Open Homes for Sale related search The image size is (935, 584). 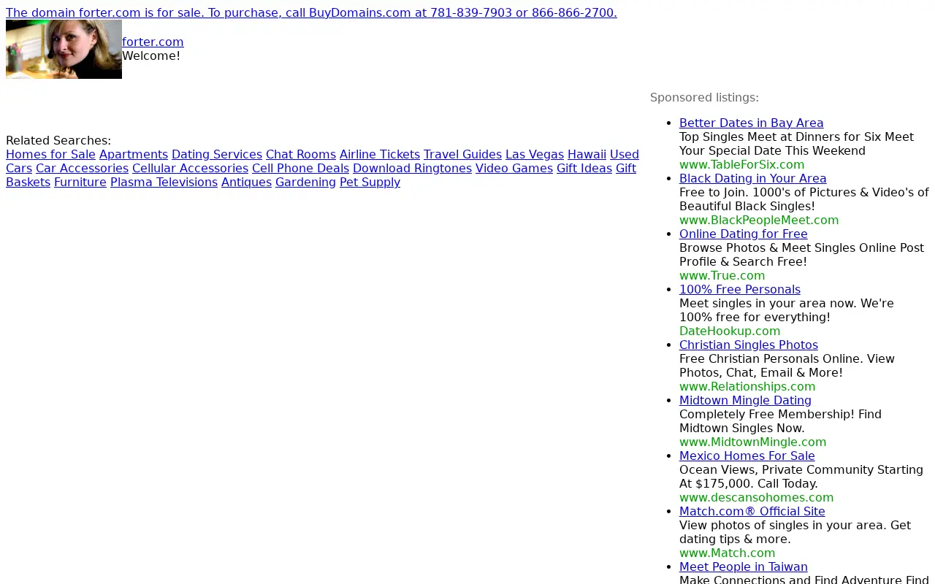coord(50,154)
